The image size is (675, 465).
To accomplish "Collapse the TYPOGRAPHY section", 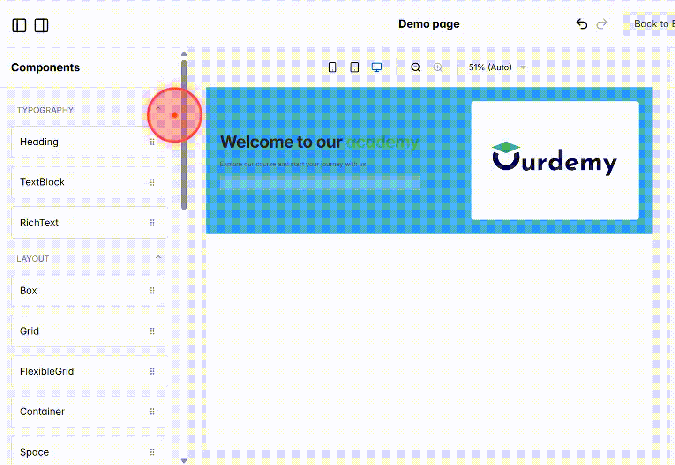I will click(x=158, y=108).
